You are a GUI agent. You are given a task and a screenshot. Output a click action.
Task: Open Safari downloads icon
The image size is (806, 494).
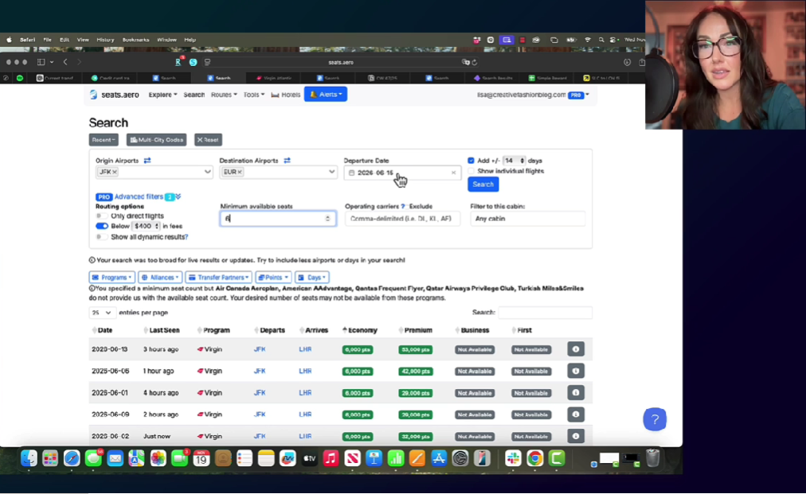[627, 62]
